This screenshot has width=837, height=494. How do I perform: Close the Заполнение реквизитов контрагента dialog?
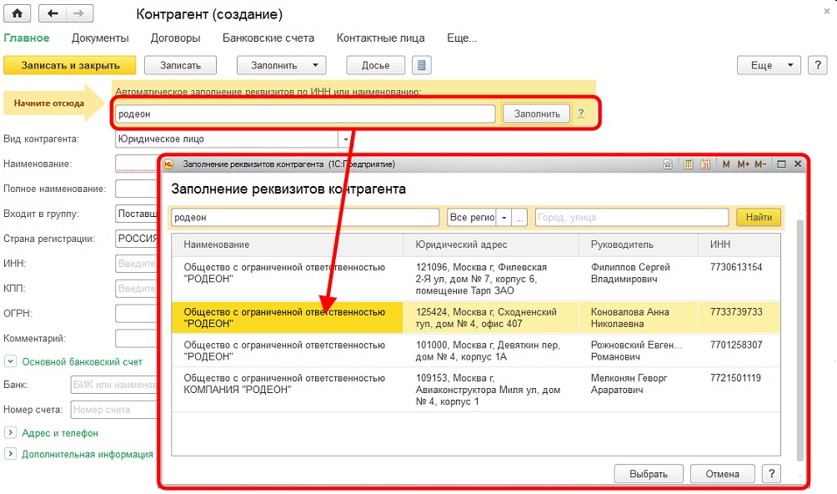tap(798, 164)
